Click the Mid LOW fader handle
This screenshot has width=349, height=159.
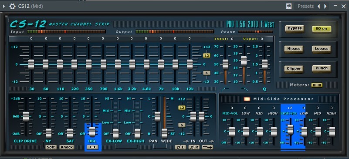coord(246,132)
